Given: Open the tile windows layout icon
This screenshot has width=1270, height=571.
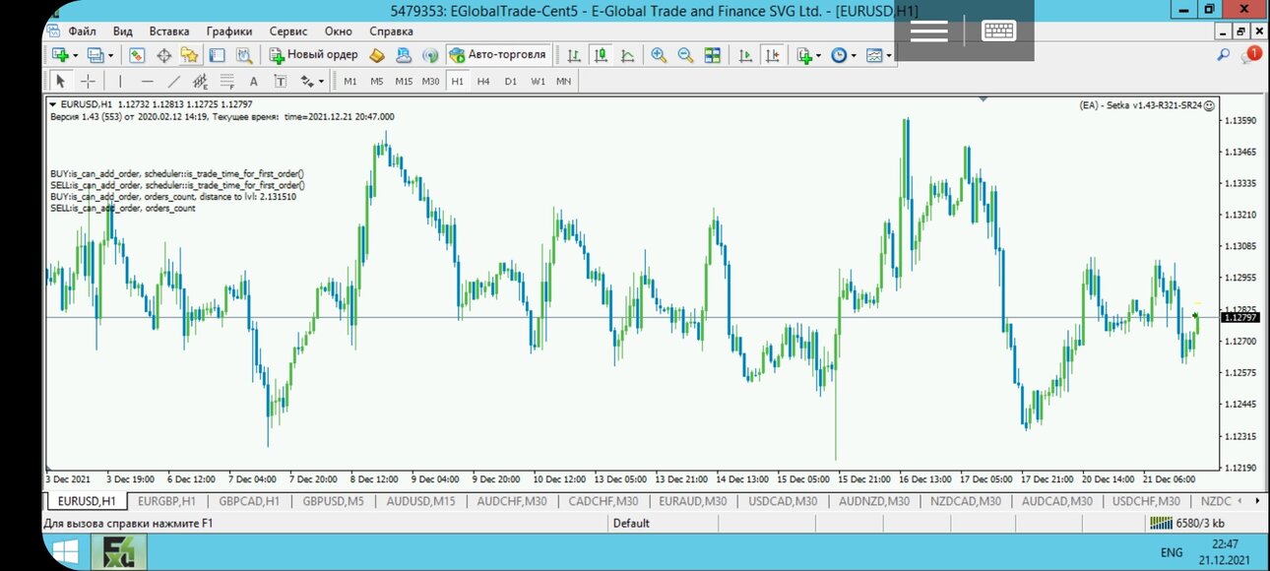Looking at the screenshot, I should (713, 55).
